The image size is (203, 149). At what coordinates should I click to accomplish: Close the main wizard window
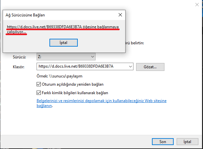[x=197, y=5]
